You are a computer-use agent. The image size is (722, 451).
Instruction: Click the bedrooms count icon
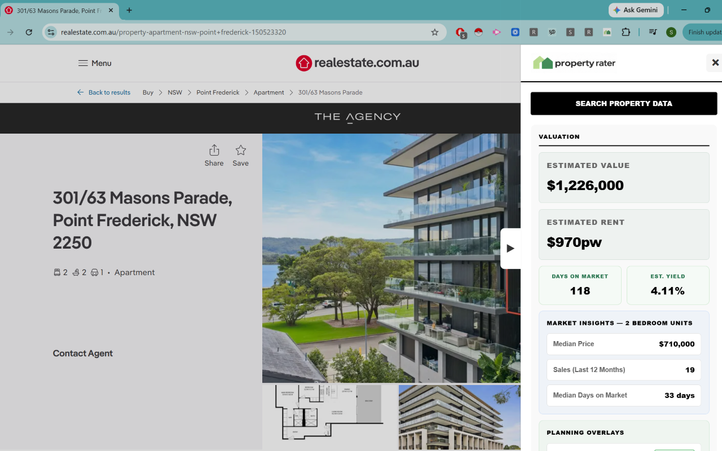[x=57, y=272]
